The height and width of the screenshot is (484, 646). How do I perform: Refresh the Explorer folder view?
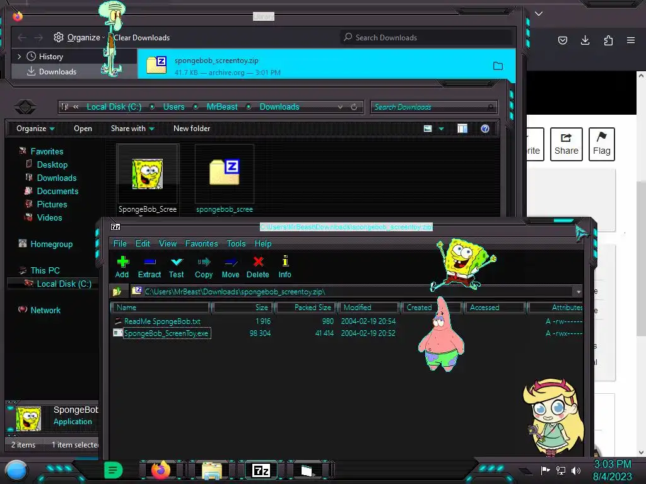(x=354, y=107)
